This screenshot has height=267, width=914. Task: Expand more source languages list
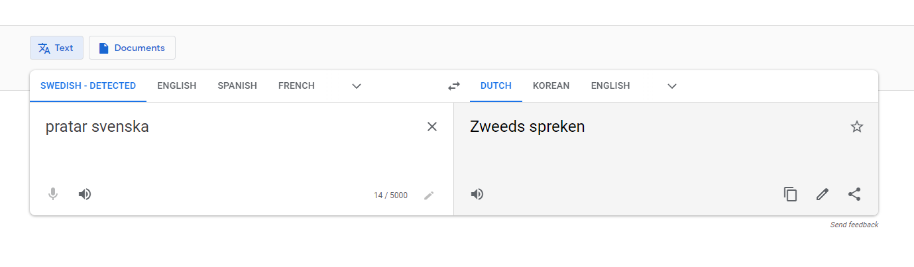point(357,86)
